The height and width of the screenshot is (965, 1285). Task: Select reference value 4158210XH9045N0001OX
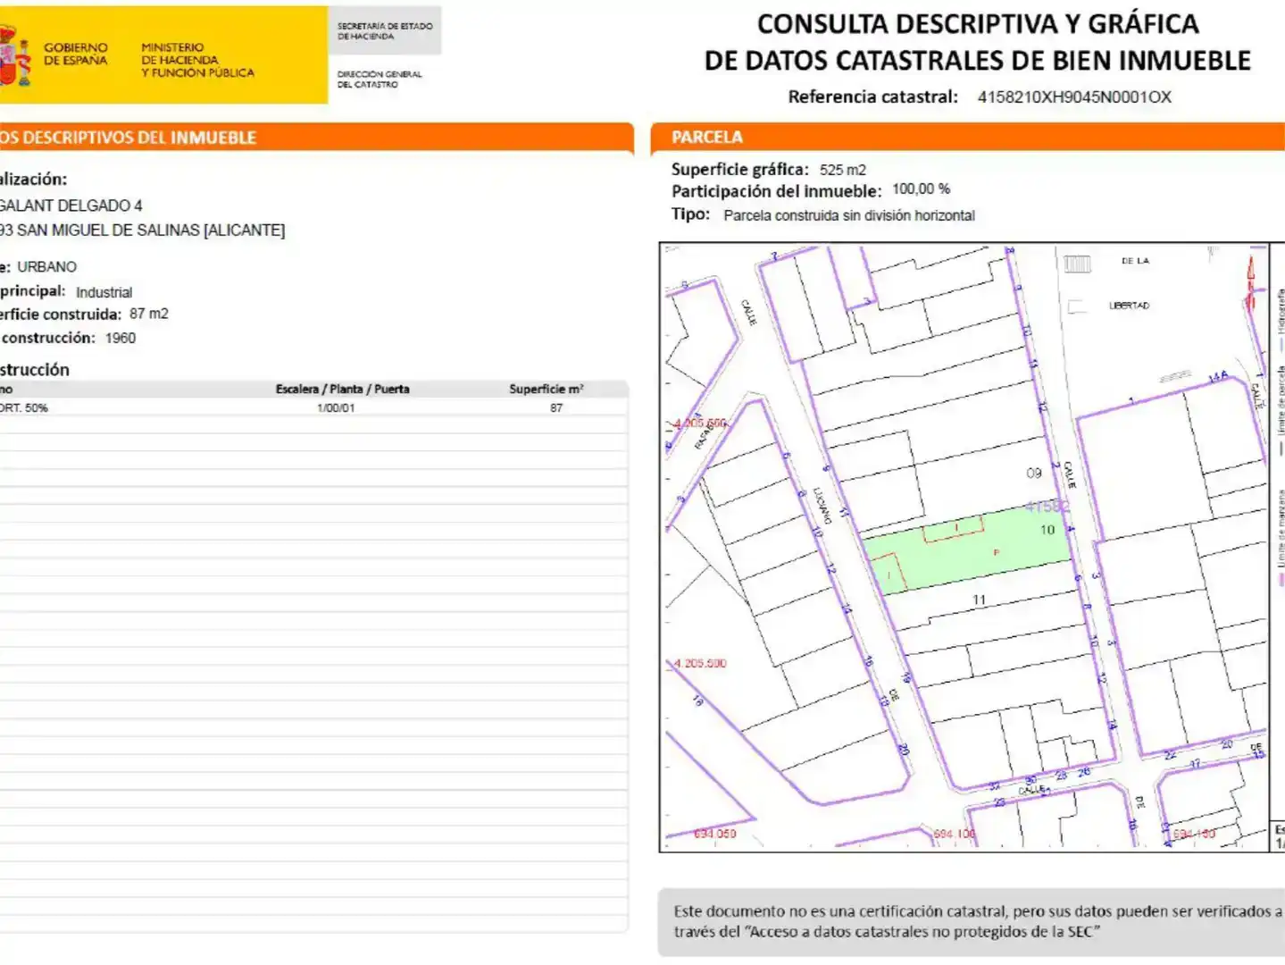pyautogui.click(x=1074, y=97)
